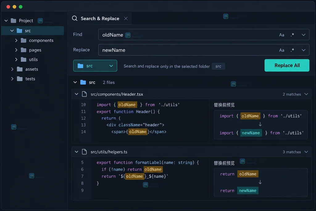
Task: Open the 3 matches dropdown chevron
Action: [306, 152]
